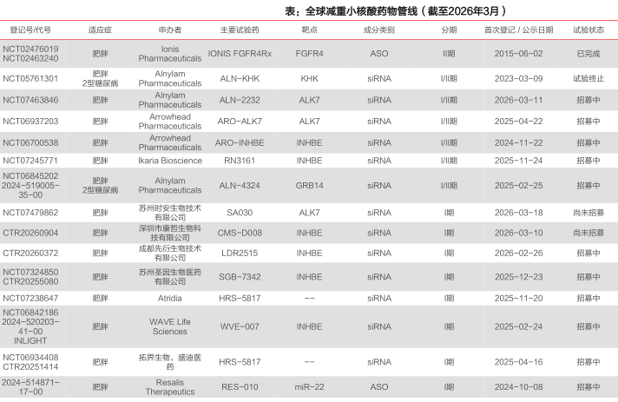Click the WAVE Life Sciences cell
This screenshot has width=618, height=402.
point(170,326)
